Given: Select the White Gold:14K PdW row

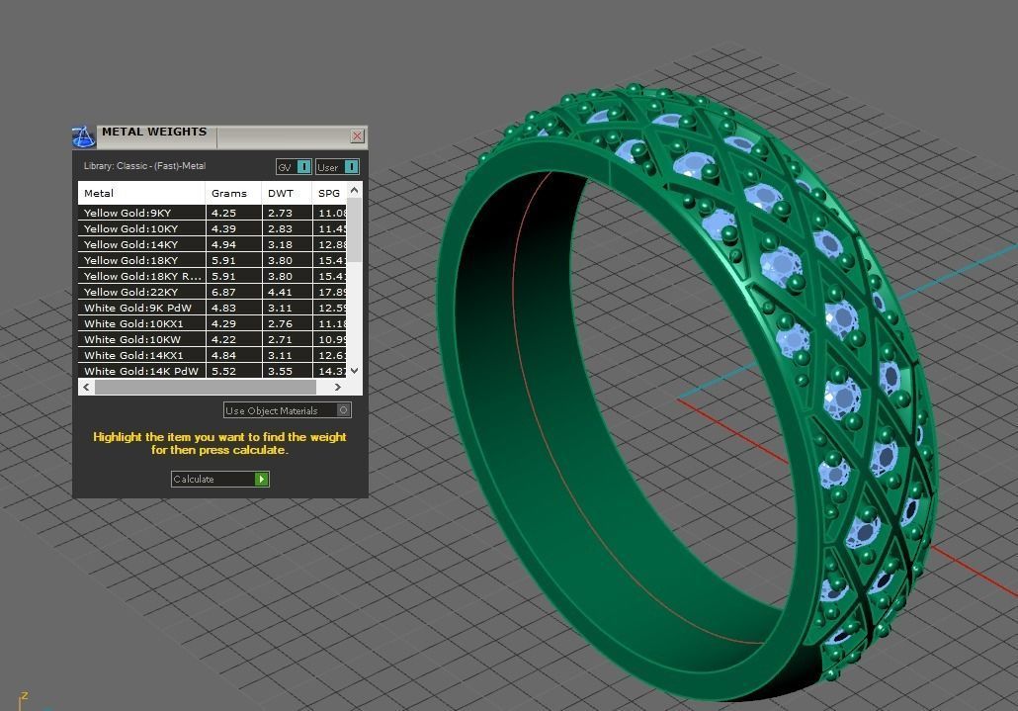Looking at the screenshot, I should pos(212,371).
